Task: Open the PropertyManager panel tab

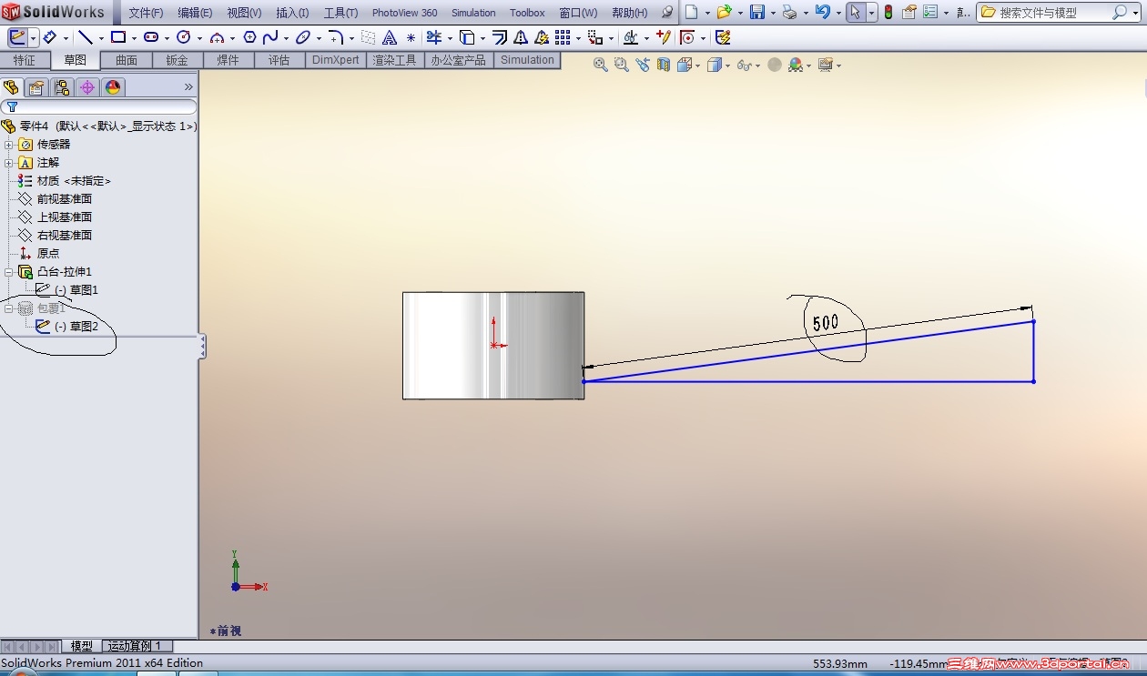Action: click(x=36, y=87)
